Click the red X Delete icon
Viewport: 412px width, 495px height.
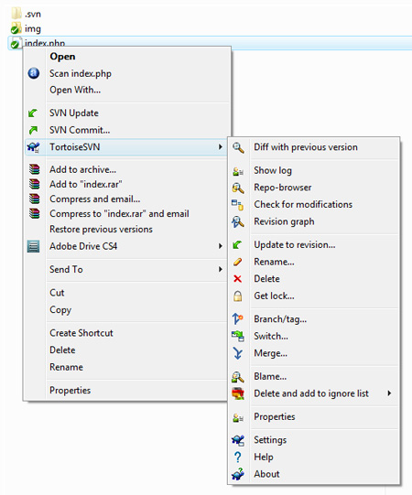(x=238, y=279)
